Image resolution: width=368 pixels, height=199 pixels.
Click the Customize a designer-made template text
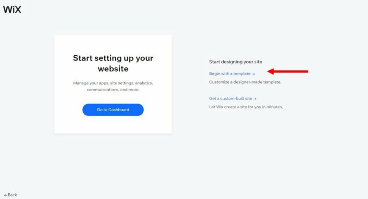(245, 82)
